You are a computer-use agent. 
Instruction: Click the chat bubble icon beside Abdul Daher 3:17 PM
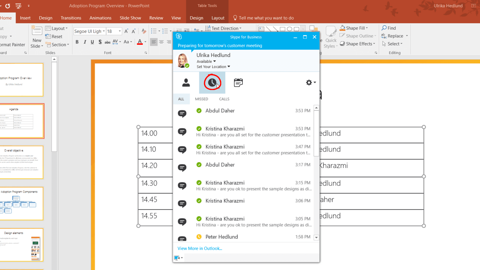(182, 167)
